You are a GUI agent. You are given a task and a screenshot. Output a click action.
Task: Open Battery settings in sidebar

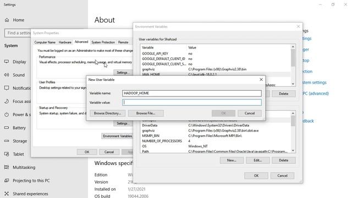tap(15, 128)
